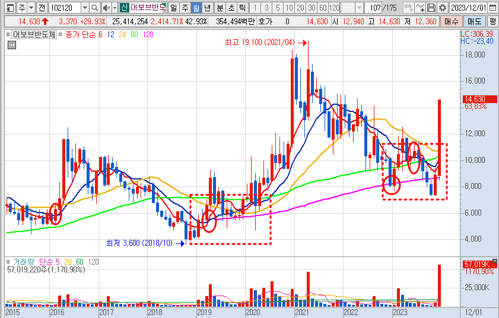Click the 주 selector box
Screen dimensions: 499x318
click(x=22, y=8)
